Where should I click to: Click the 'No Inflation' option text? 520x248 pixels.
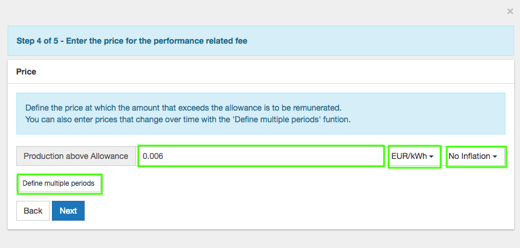point(469,156)
